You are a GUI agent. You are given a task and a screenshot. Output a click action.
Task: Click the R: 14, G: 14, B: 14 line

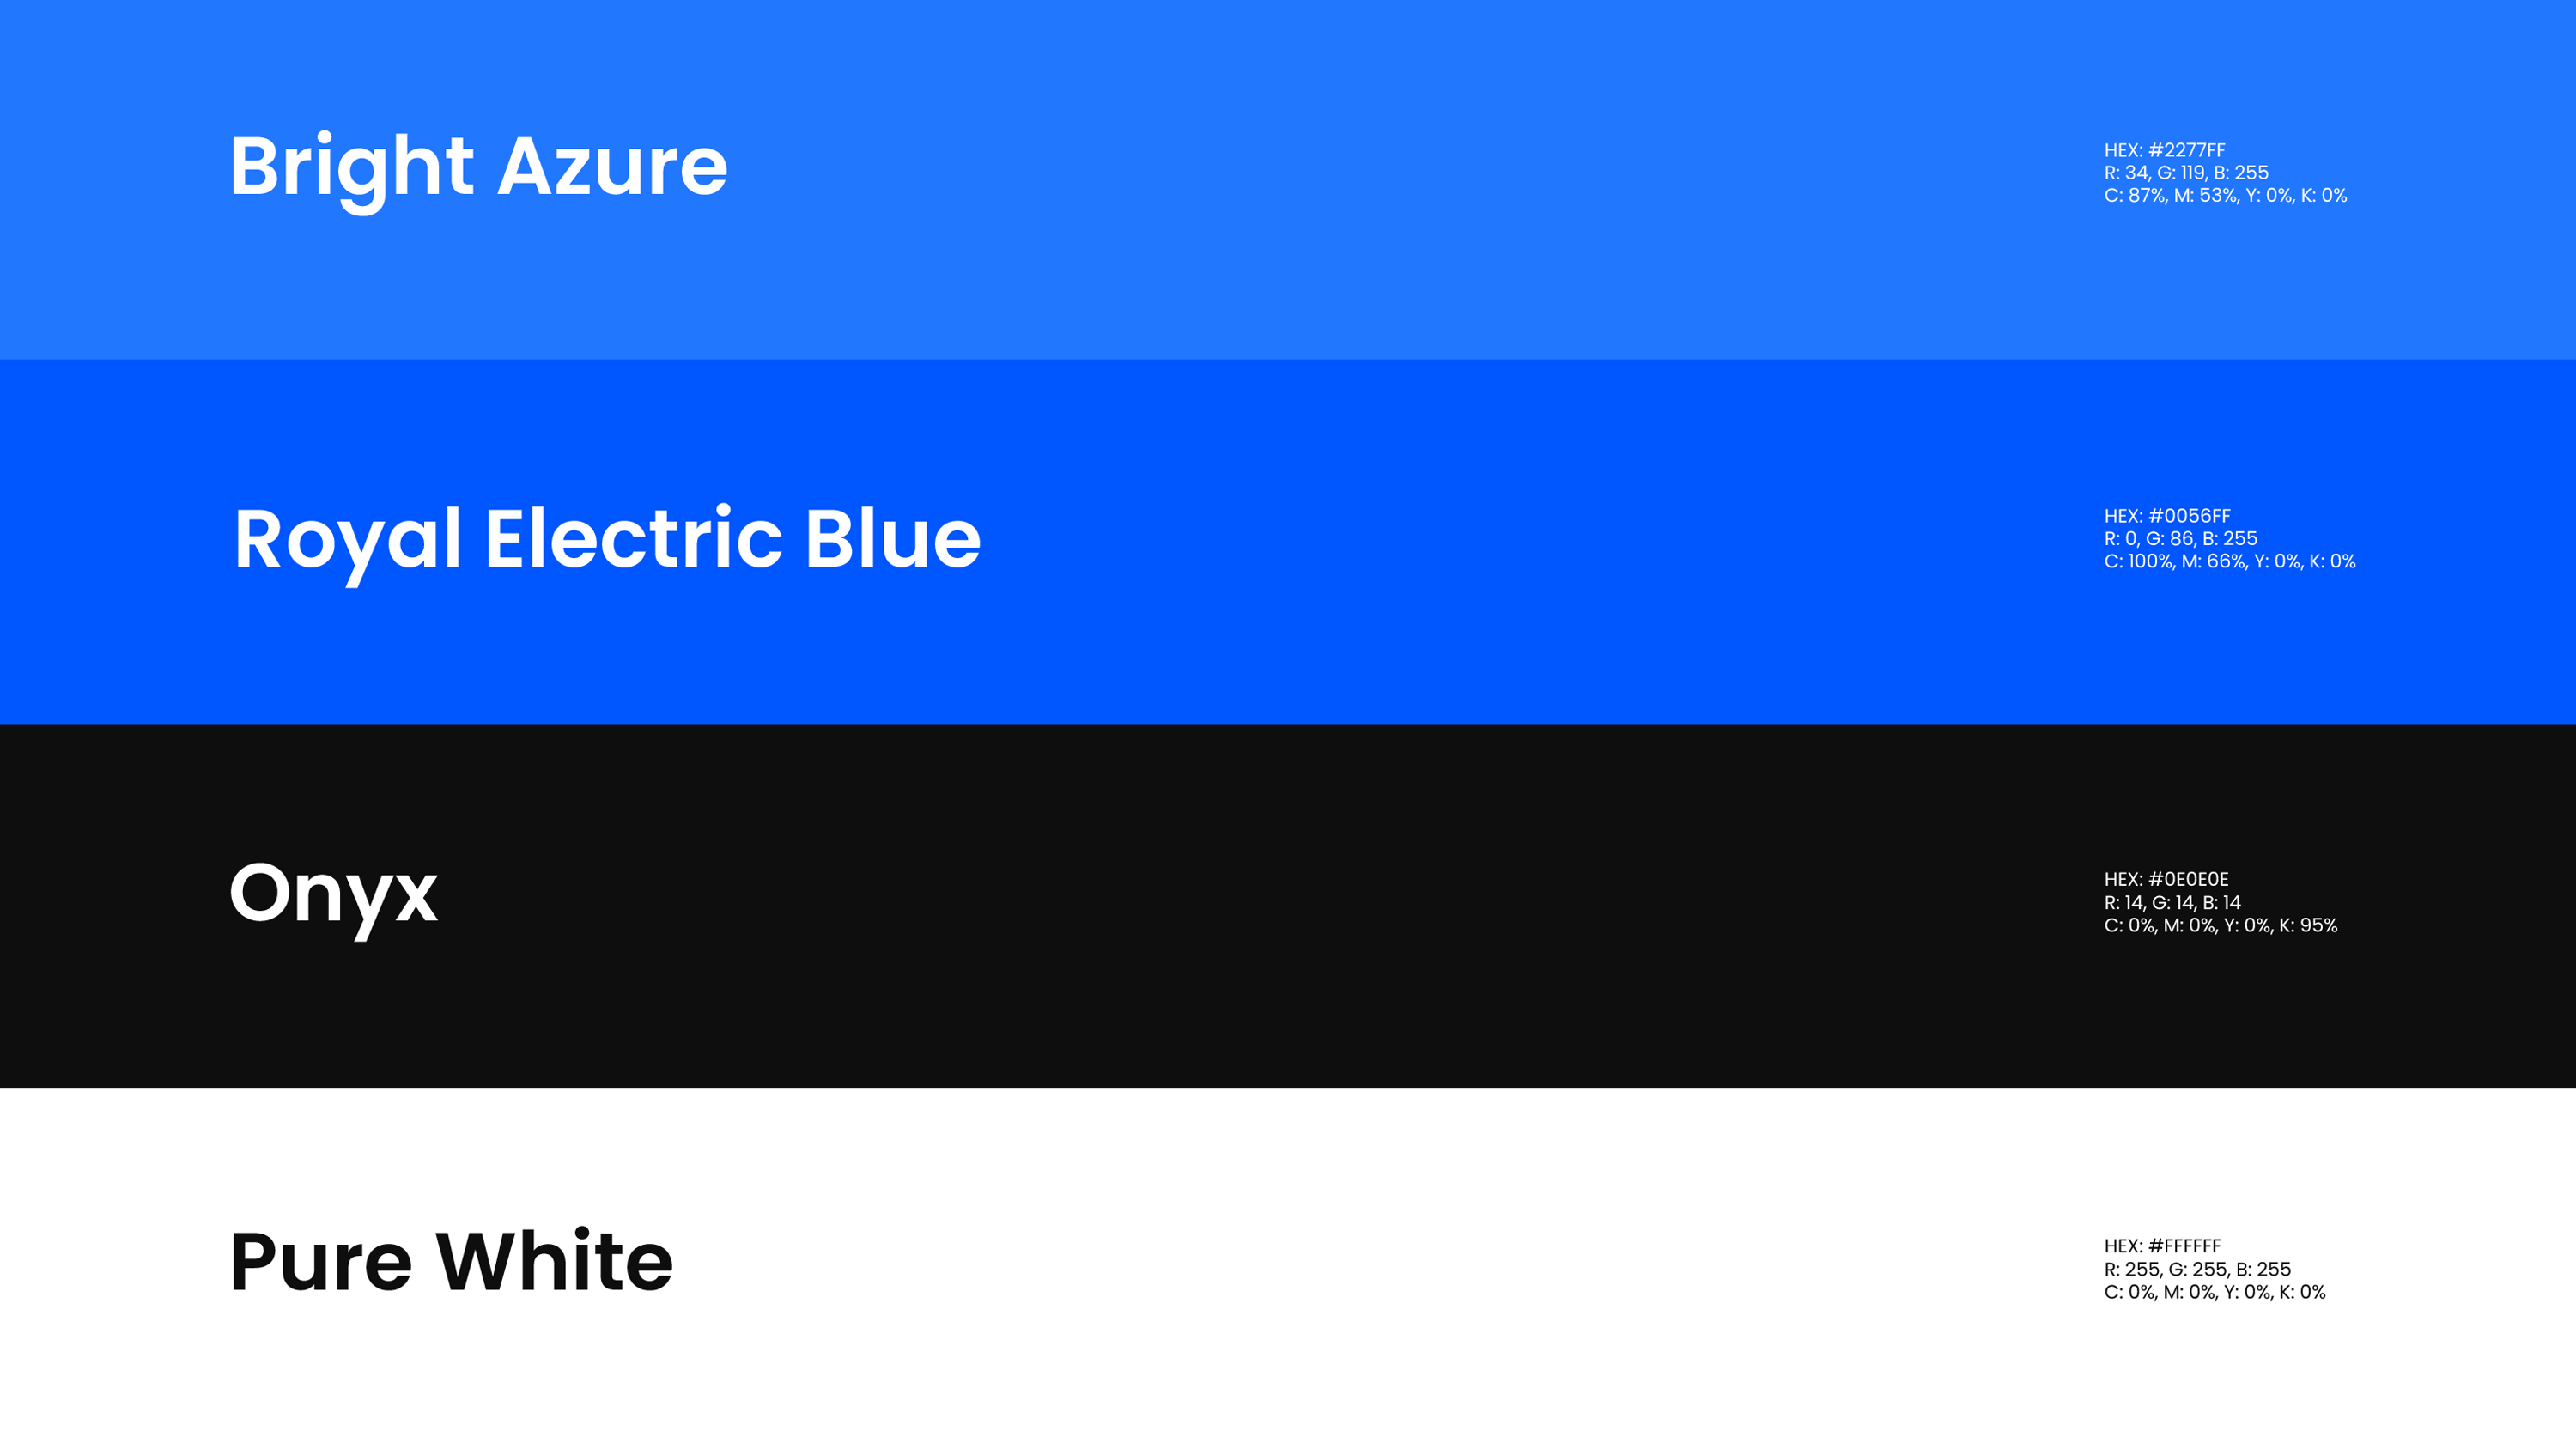[x=2172, y=902]
